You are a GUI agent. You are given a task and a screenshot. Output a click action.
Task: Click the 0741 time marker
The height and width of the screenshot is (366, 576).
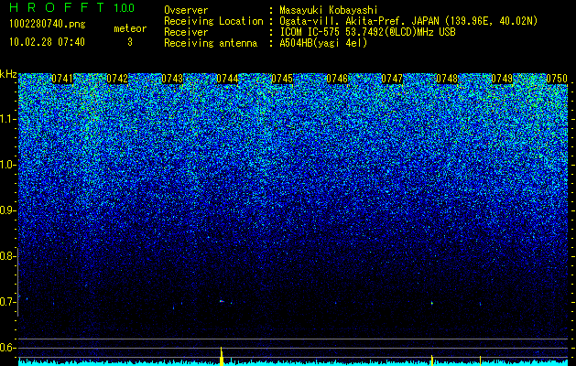click(62, 79)
